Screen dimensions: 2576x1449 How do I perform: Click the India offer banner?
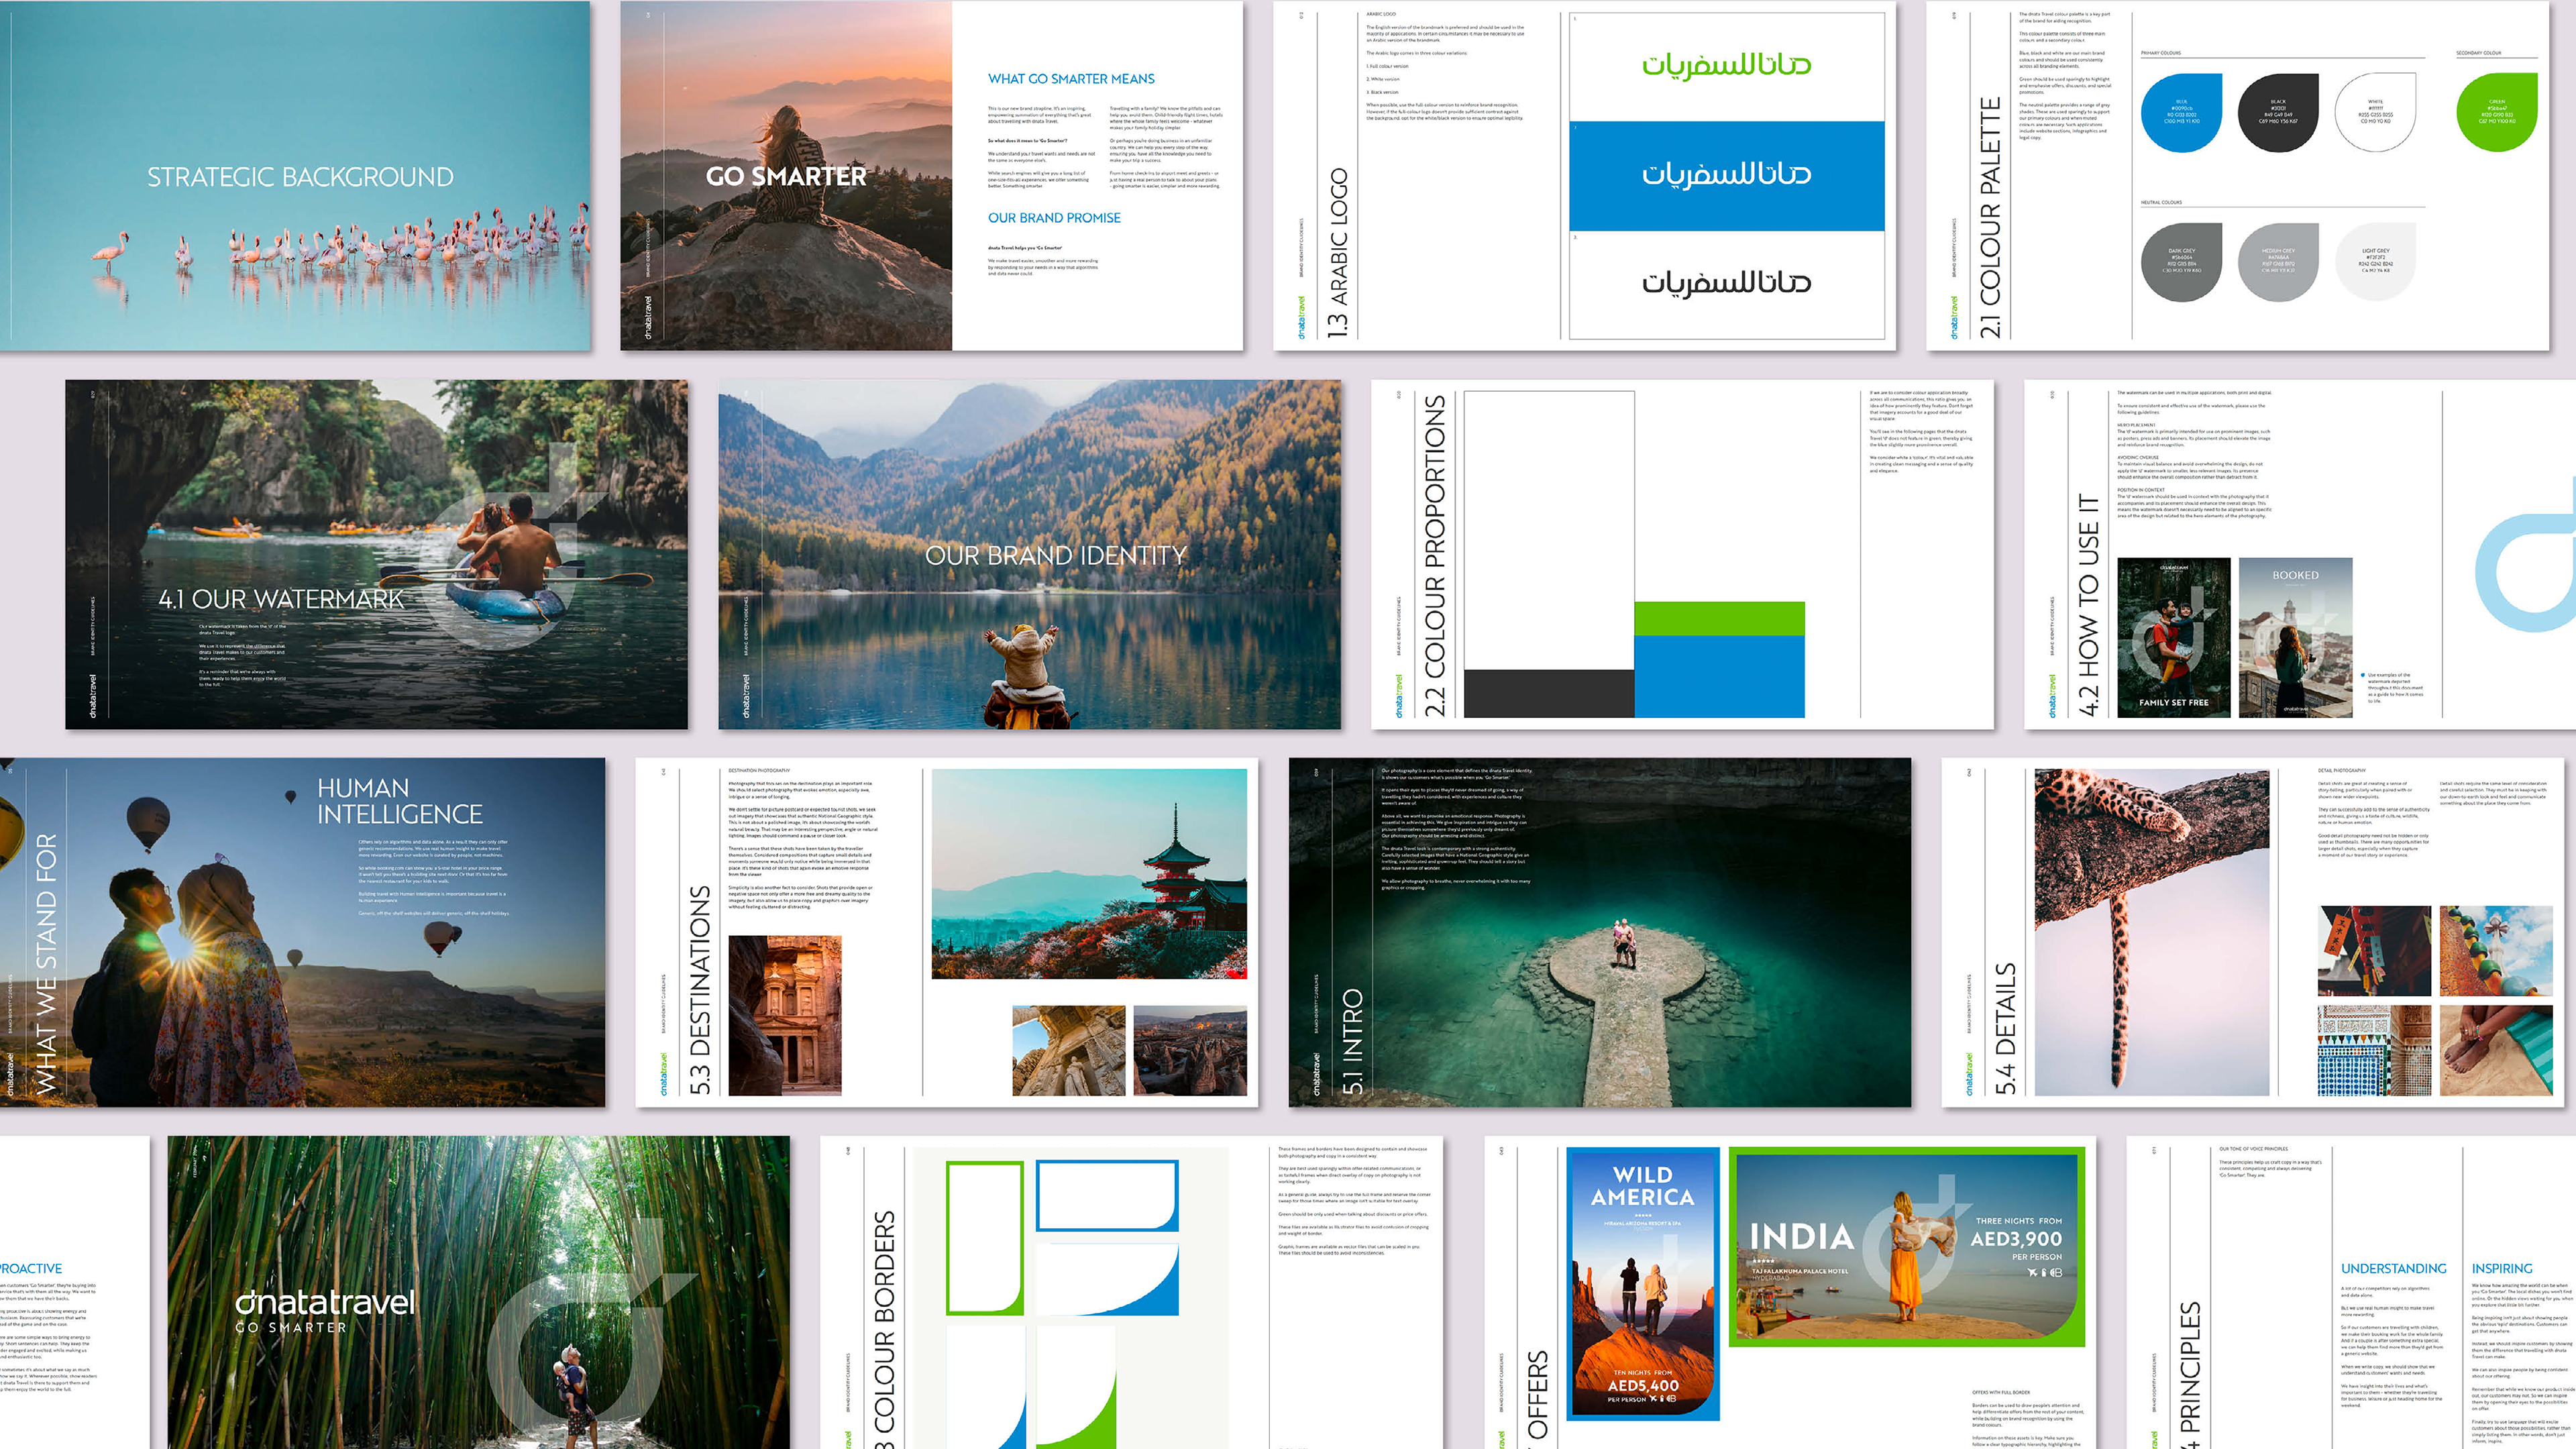coord(1906,1246)
